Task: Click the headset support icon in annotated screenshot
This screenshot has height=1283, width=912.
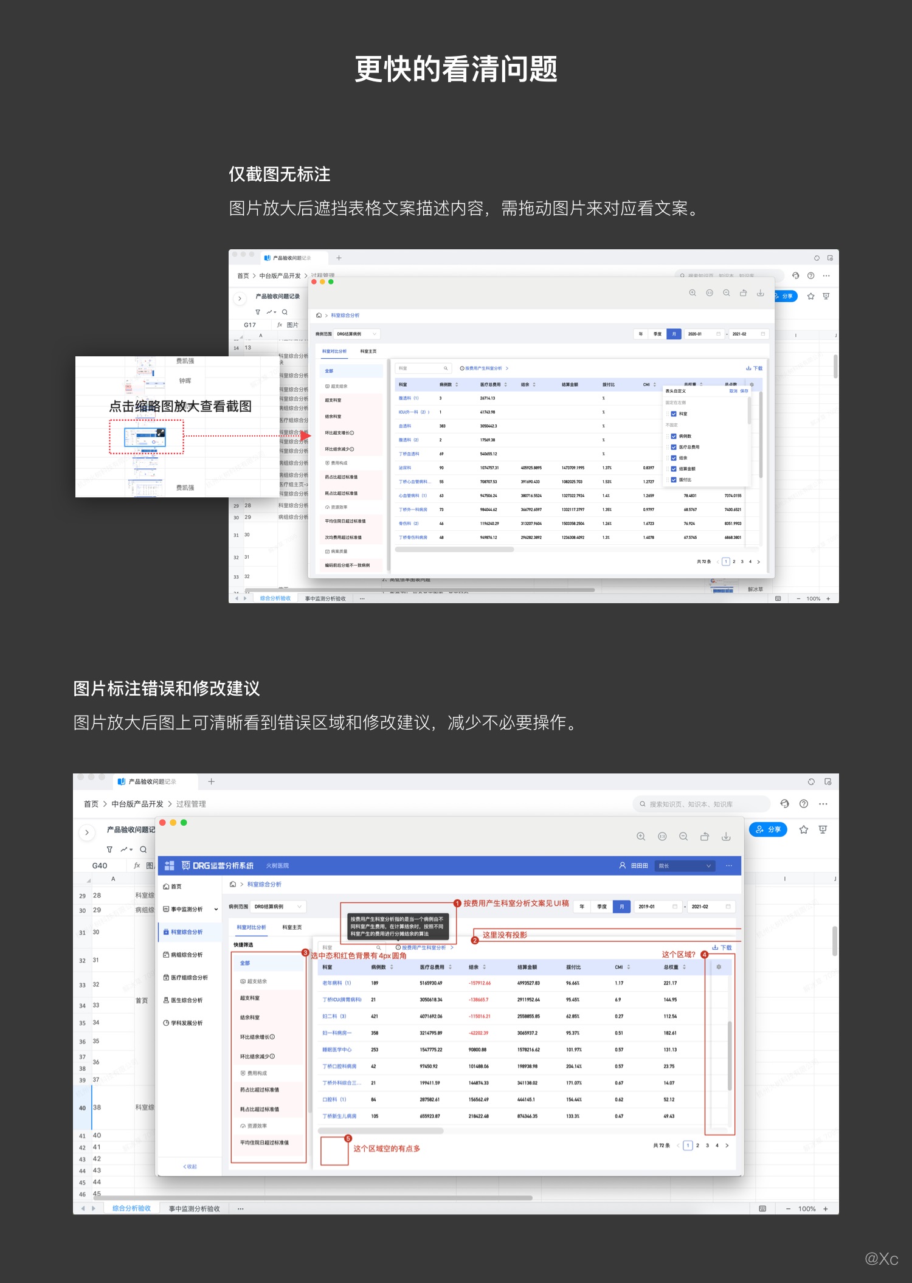Action: 785,804
